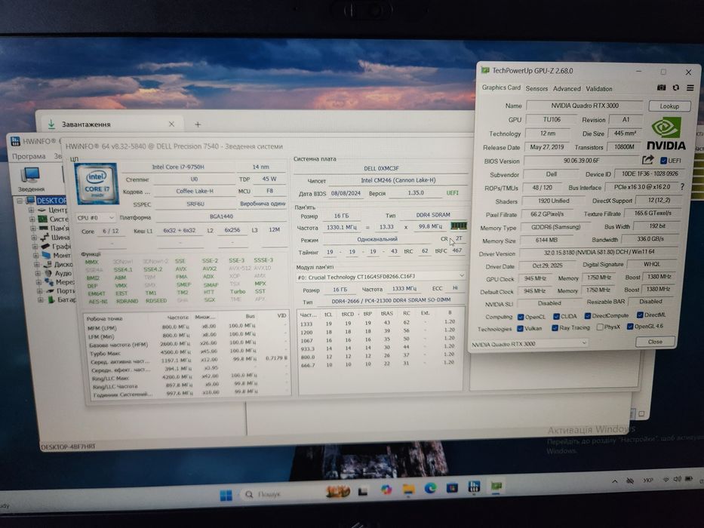
Task: Open the Програма menu in HWiNFO
Action: pos(29,156)
